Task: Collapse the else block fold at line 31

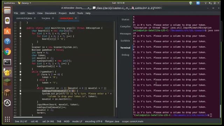Action: point(20,80)
